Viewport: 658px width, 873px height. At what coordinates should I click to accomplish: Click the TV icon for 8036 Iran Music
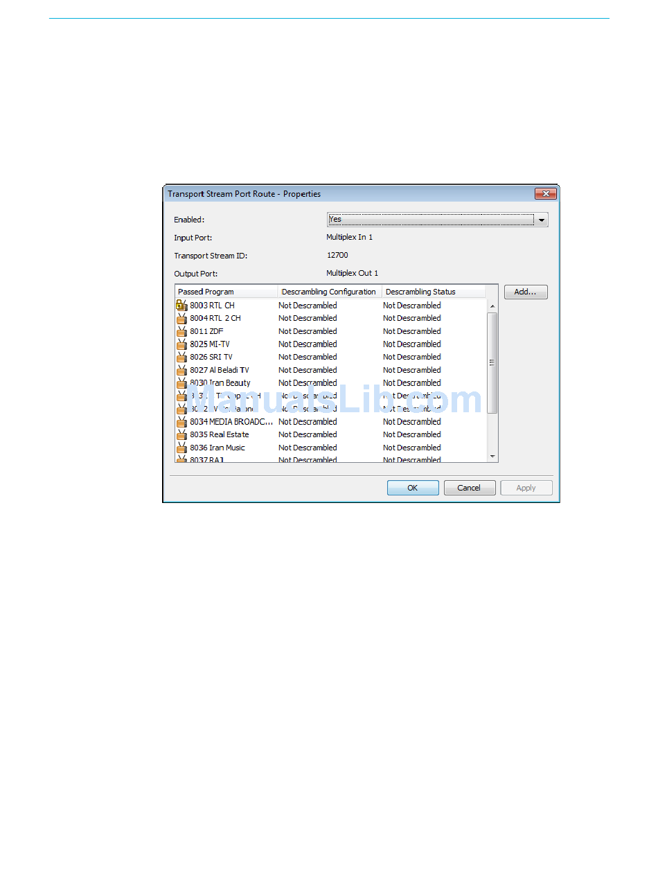[181, 448]
